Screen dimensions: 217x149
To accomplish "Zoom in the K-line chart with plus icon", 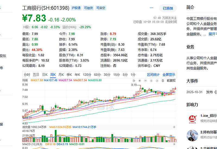I will click(x=140, y=80).
